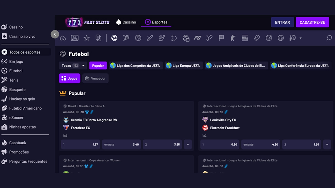335x188 pixels.
Task: Switch to the Jogos view
Action: point(70,79)
